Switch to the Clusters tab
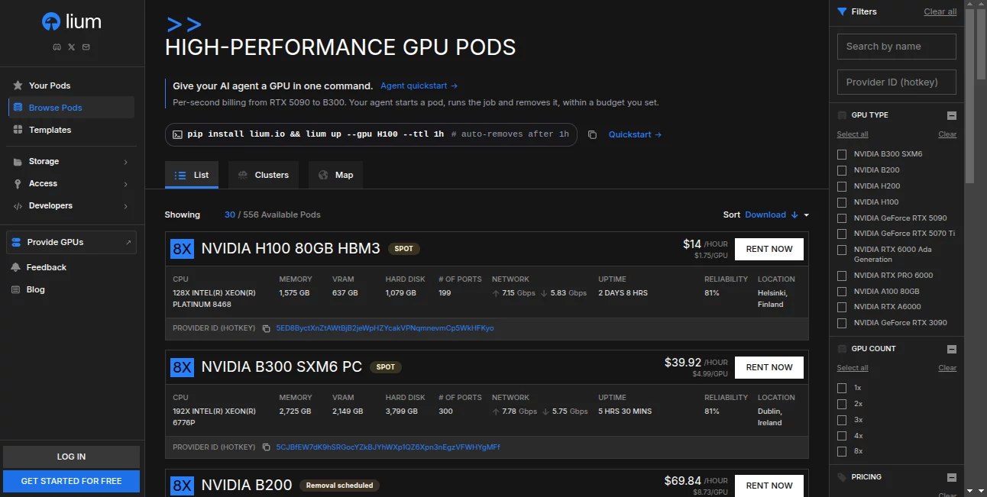Viewport: 987px width, 497px height. pos(264,175)
